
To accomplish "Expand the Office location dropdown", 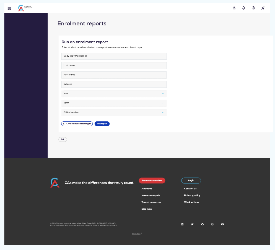I will [x=114, y=112].
